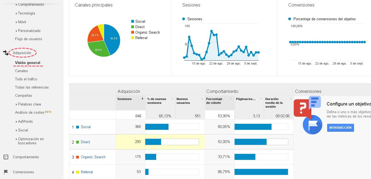Click sort arrow on Duración media column
Viewport: 371px width, 179px height.
click(290, 99)
